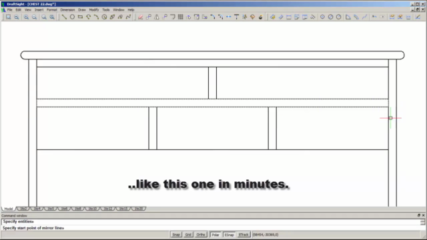The image size is (427, 240).
Task: Undock the Command window panel
Action: coord(419,215)
